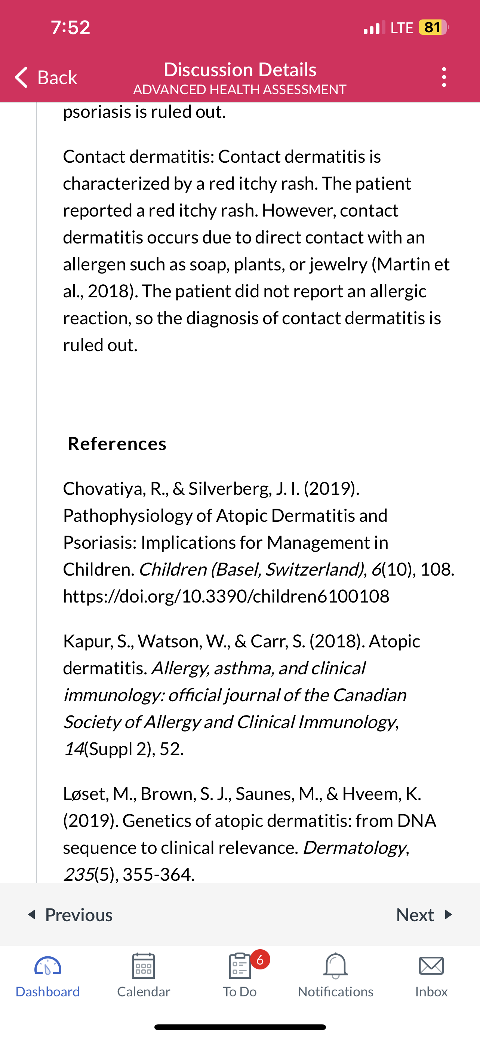Screen dimensions: 480x1039
Task: Tap the home indicator bar at bottom
Action: [x=240, y=1027]
